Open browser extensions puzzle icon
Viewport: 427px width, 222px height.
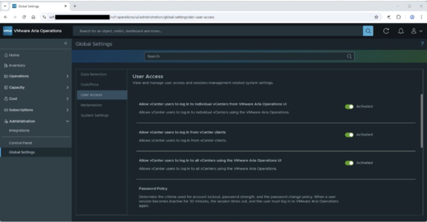pyautogui.click(x=399, y=17)
